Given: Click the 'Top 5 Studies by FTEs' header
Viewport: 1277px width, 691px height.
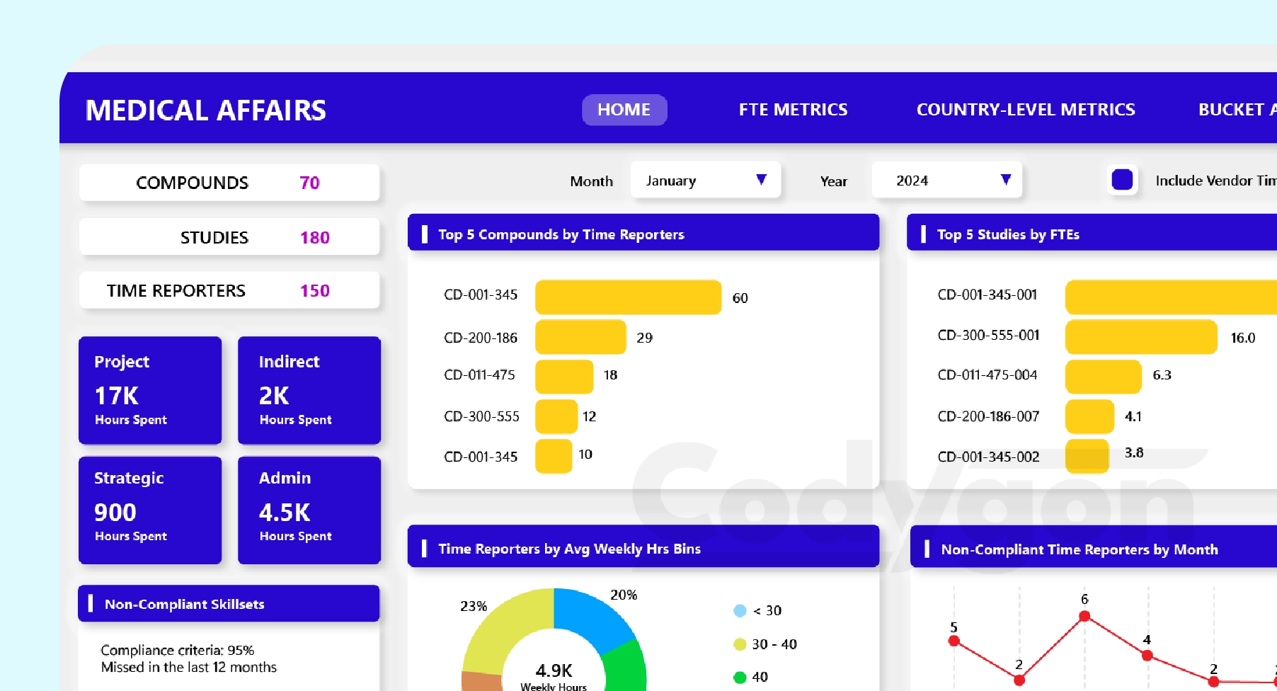Looking at the screenshot, I should [1092, 234].
